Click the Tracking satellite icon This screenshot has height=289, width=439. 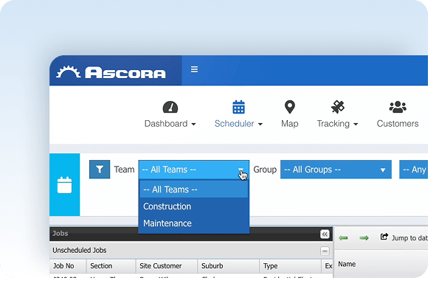click(x=338, y=107)
